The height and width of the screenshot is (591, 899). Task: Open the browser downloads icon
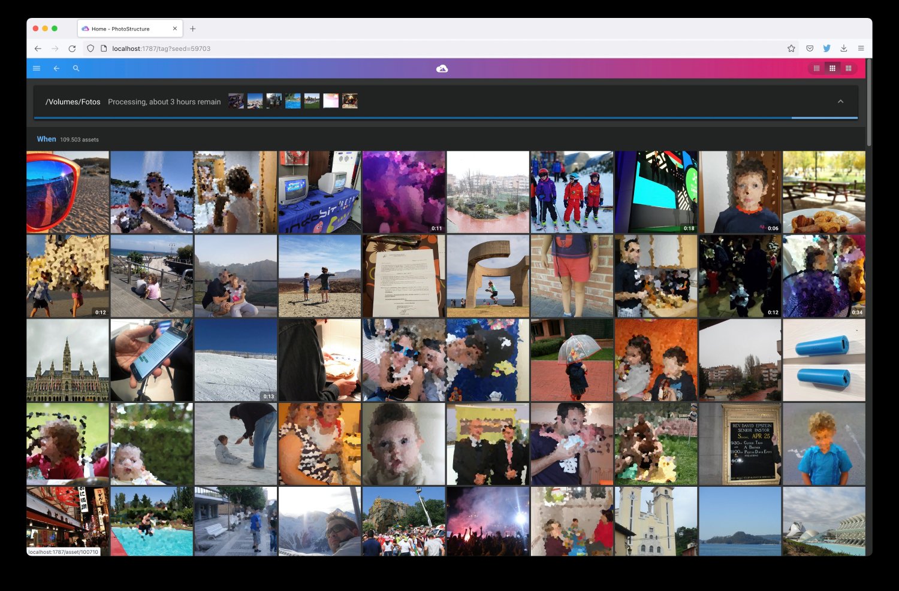843,49
